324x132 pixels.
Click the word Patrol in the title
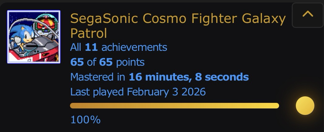(89, 33)
